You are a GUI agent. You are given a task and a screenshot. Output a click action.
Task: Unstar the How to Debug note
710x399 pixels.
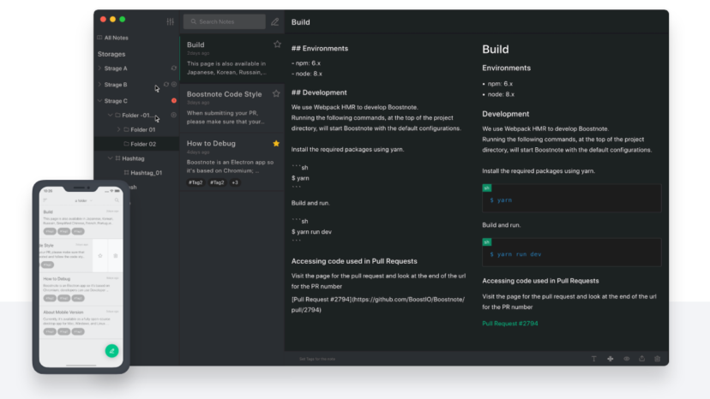coord(276,143)
